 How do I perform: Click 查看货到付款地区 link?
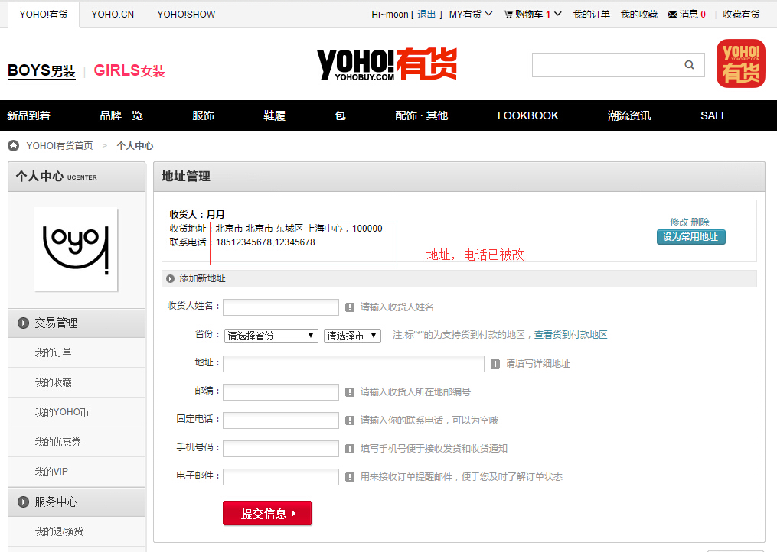pyautogui.click(x=571, y=335)
